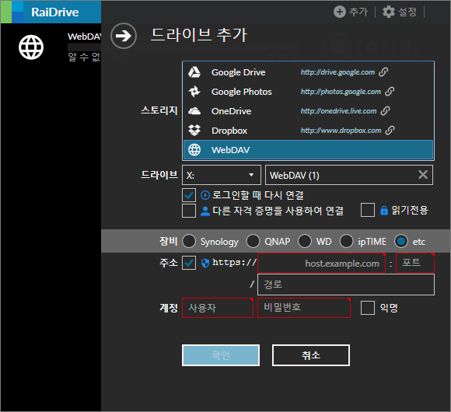
Task: Click the Dropbox box icon
Action: [x=194, y=131]
